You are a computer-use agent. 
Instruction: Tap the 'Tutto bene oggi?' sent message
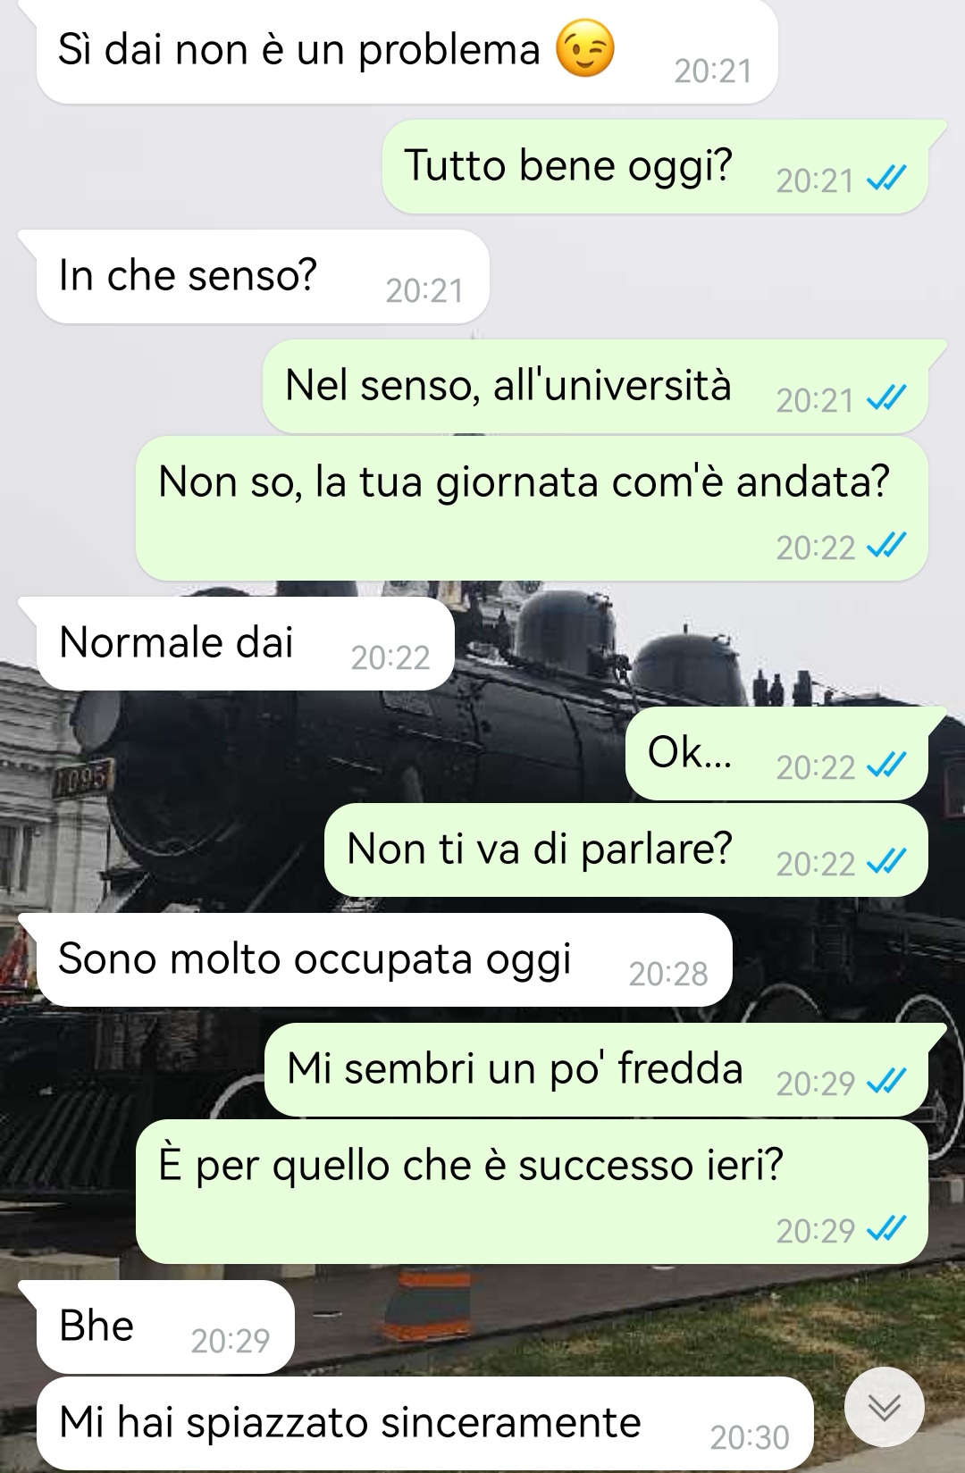pyautogui.click(x=654, y=166)
